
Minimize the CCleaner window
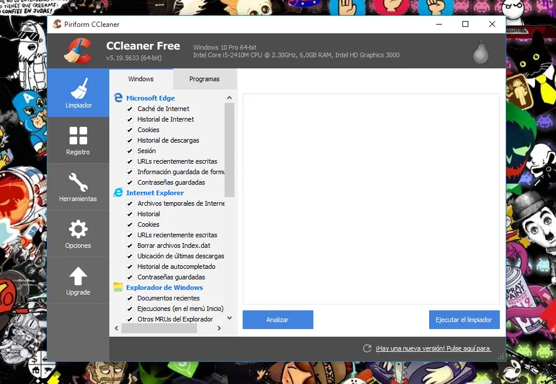[x=439, y=24]
